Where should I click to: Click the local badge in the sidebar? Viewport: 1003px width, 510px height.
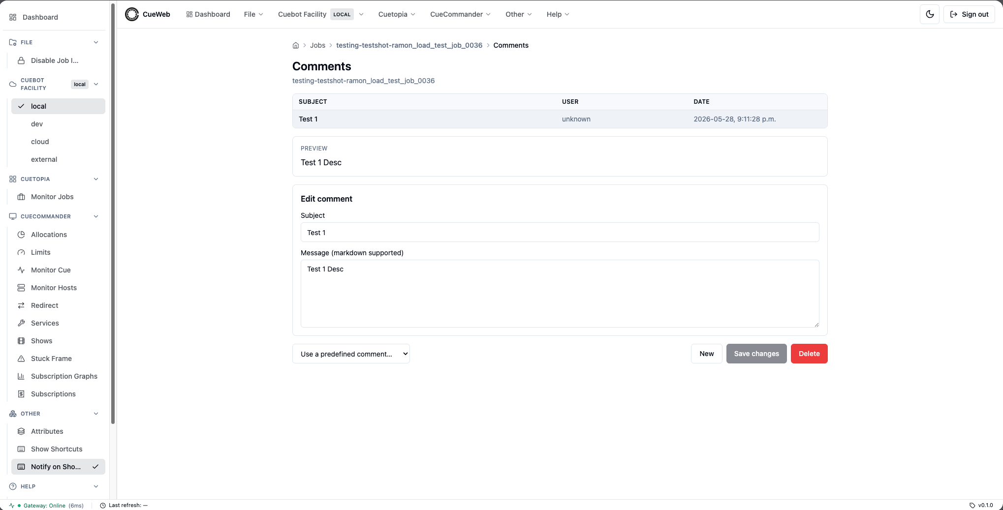point(80,84)
